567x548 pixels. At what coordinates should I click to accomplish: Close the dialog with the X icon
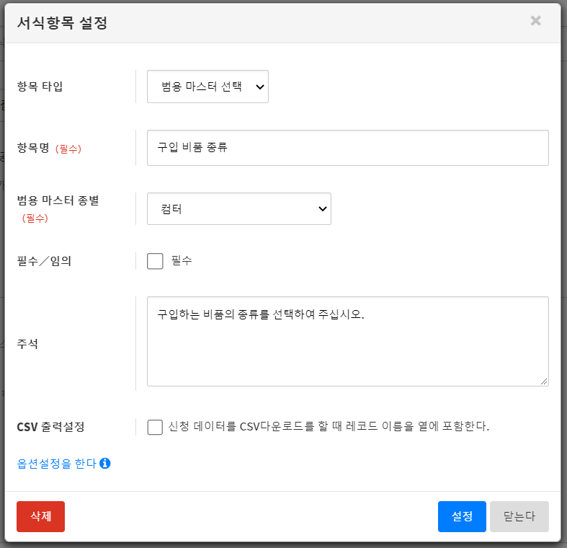tap(535, 21)
